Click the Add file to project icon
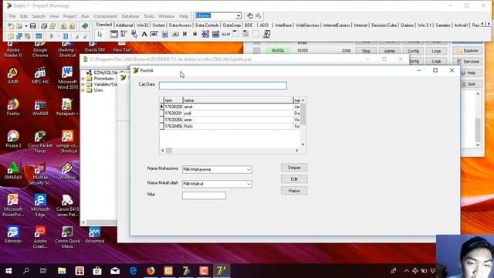 [x=63, y=26]
